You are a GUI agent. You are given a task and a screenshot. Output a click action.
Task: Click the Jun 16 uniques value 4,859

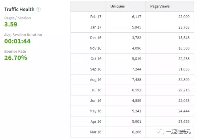pyautogui.click(x=137, y=101)
